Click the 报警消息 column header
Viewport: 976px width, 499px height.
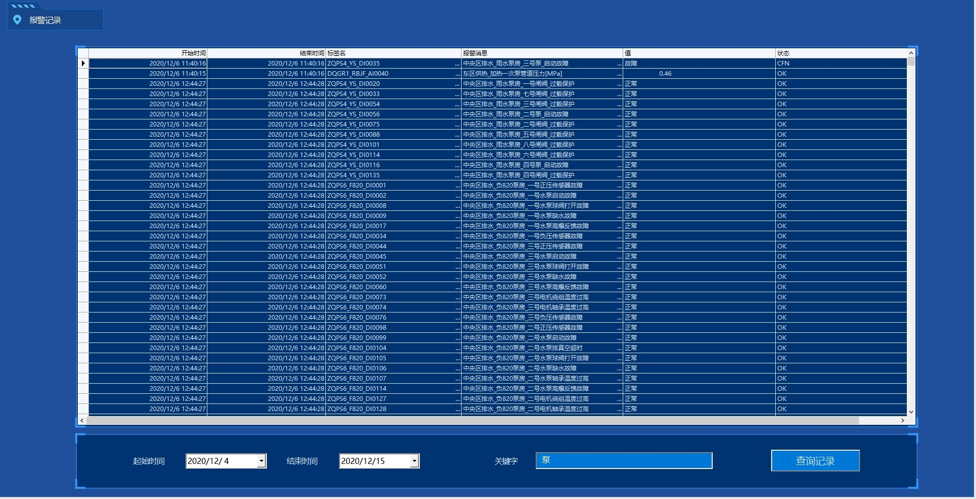click(x=541, y=53)
